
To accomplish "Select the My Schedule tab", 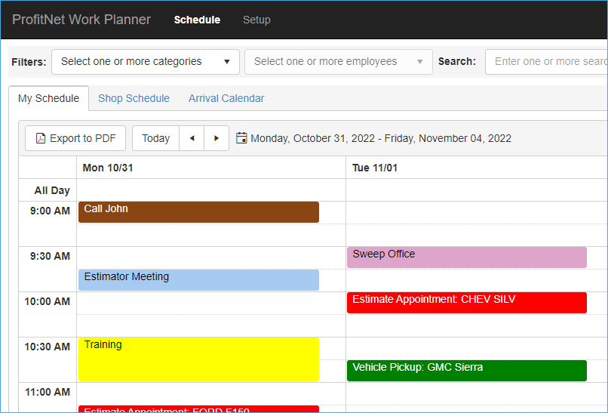I will 48,98.
